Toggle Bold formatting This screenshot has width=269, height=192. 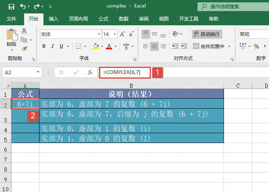tap(44, 47)
